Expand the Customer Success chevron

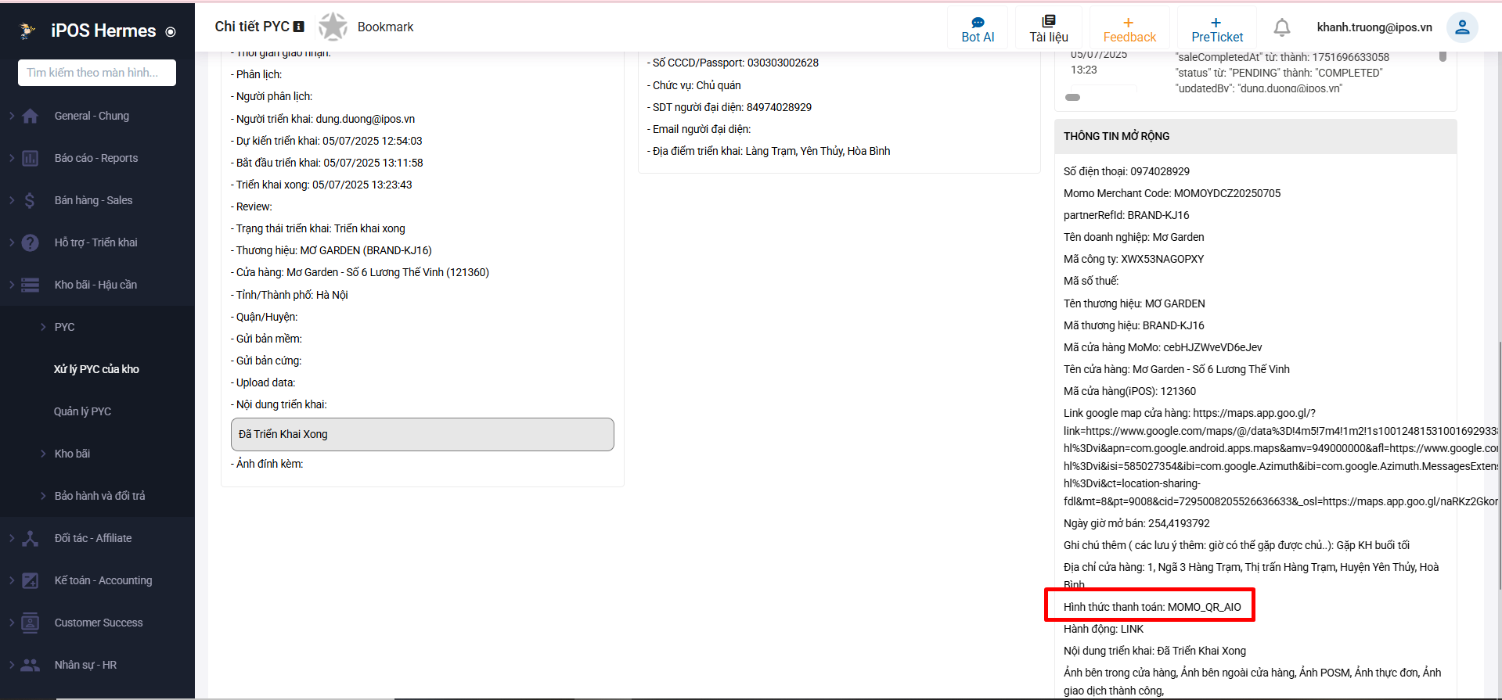(x=12, y=623)
